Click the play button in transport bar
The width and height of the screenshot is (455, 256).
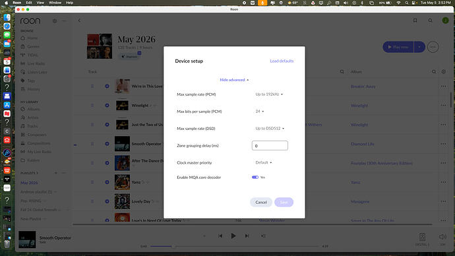[233, 236]
